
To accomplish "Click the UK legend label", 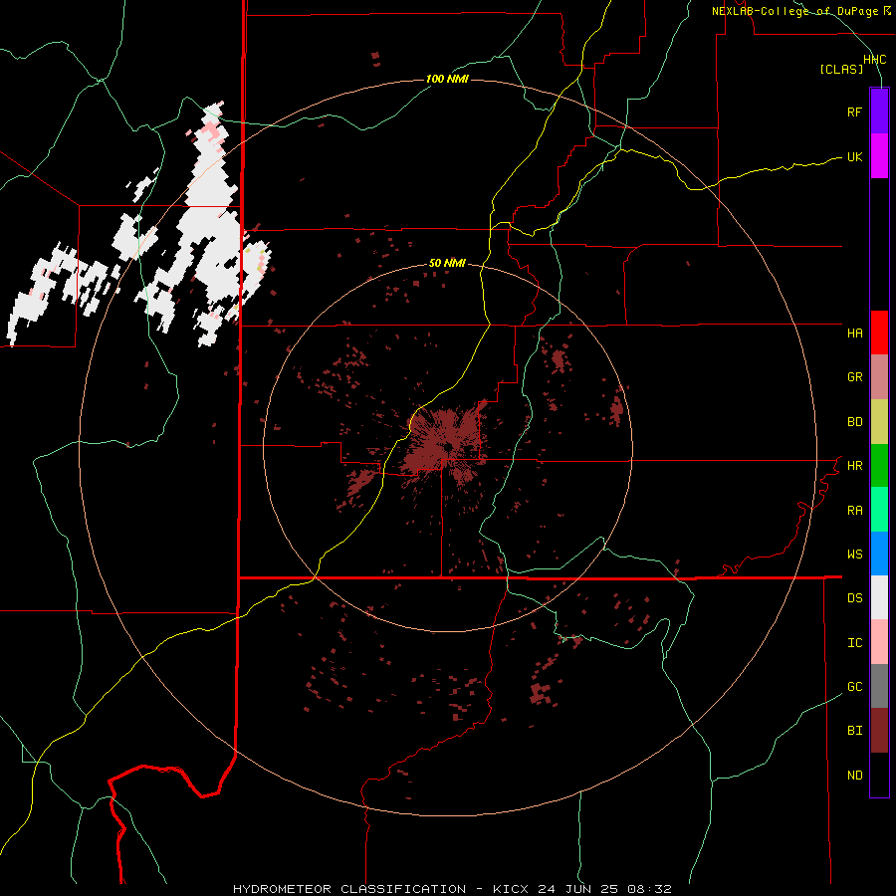I will 854,156.
